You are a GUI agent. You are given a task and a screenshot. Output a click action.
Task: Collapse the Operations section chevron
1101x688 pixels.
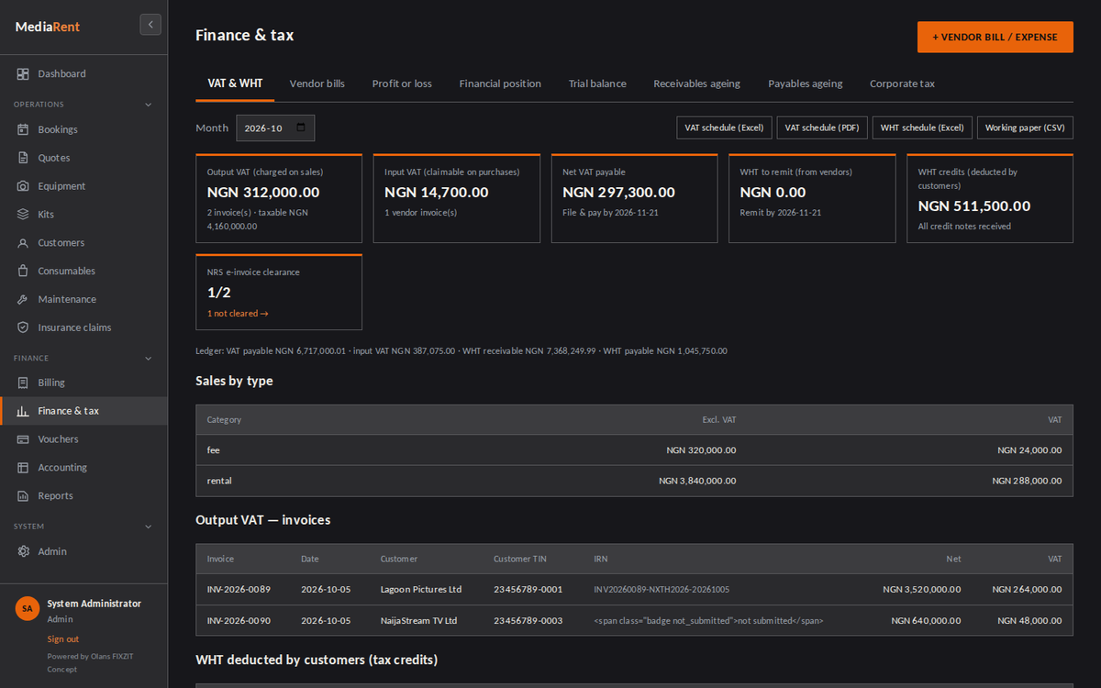pos(149,105)
